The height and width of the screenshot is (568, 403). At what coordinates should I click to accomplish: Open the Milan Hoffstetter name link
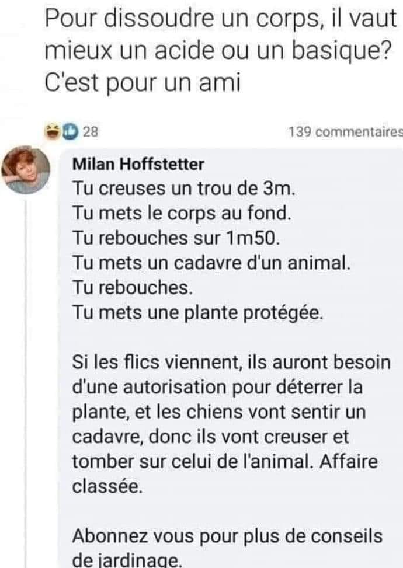[138, 165]
